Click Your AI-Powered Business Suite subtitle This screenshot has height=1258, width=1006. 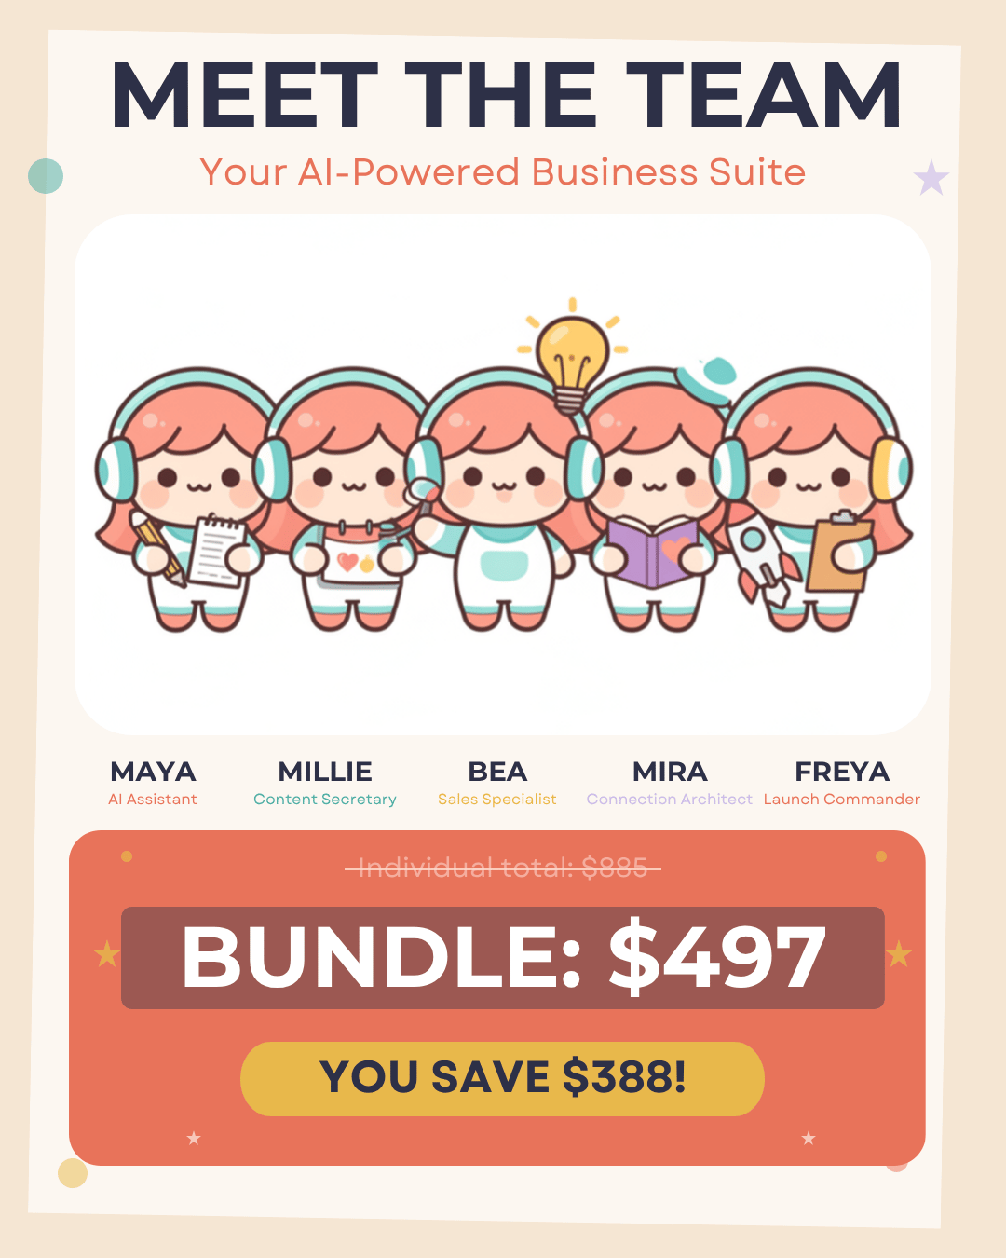(503, 172)
